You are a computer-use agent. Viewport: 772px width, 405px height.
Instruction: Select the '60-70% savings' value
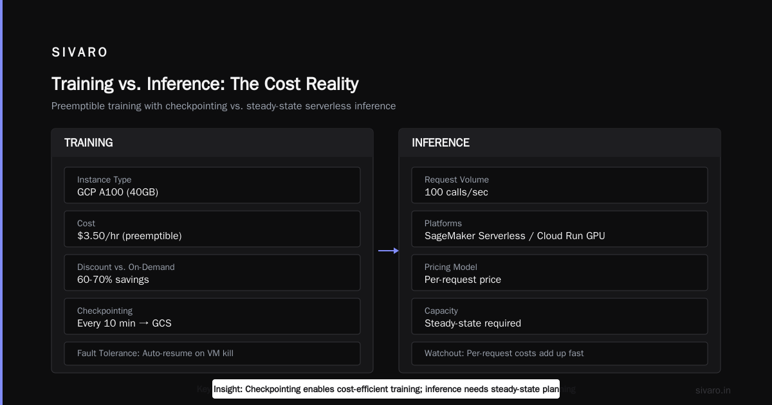(113, 280)
